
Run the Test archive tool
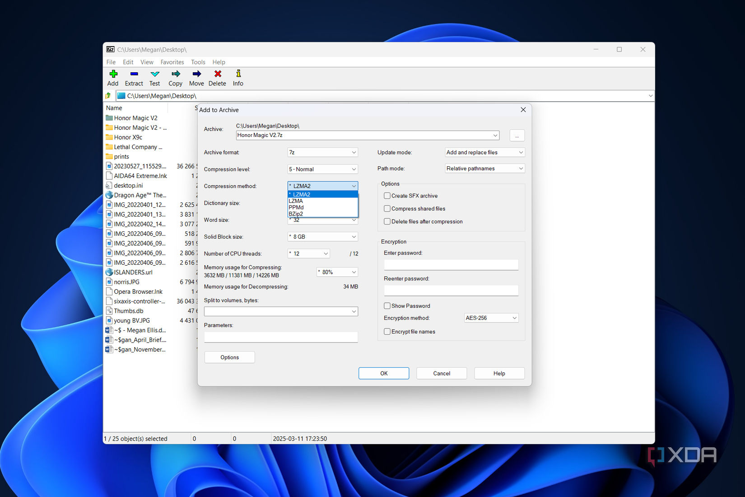(154, 78)
